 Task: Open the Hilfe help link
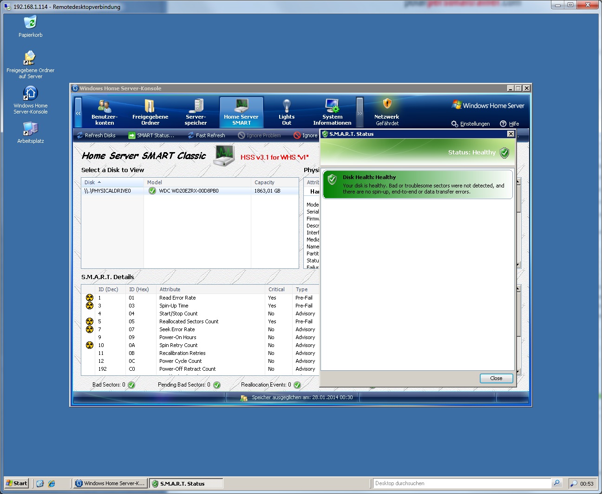pyautogui.click(x=510, y=124)
